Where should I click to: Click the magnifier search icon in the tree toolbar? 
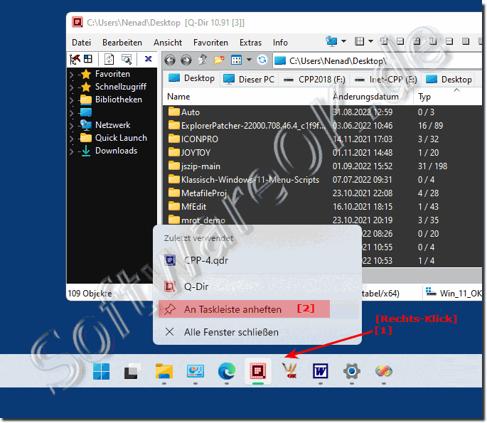pos(127,59)
